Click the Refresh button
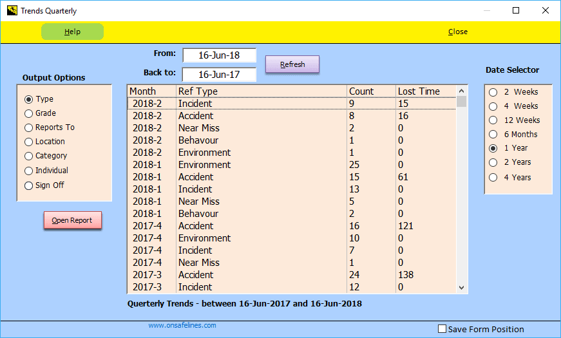The image size is (561, 338). tap(292, 64)
